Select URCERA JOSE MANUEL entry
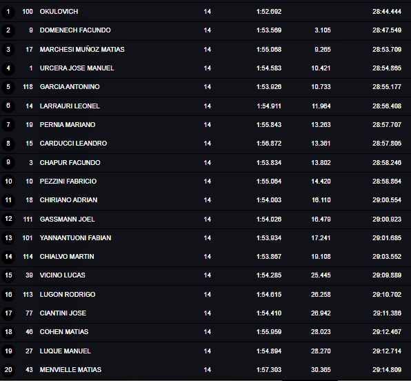 [77, 68]
